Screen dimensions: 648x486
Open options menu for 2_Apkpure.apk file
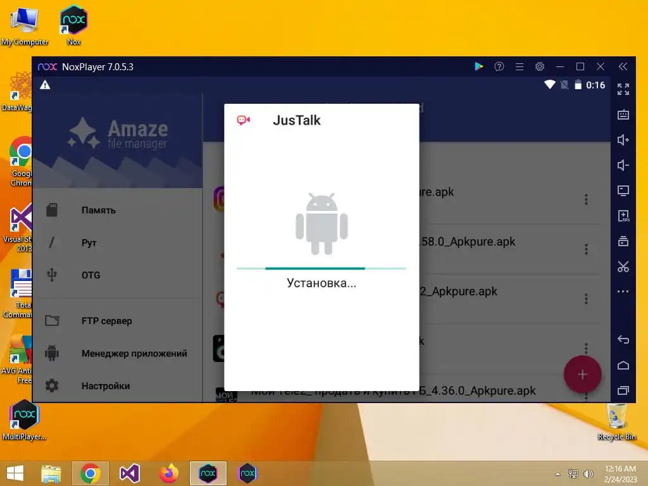pyautogui.click(x=586, y=299)
